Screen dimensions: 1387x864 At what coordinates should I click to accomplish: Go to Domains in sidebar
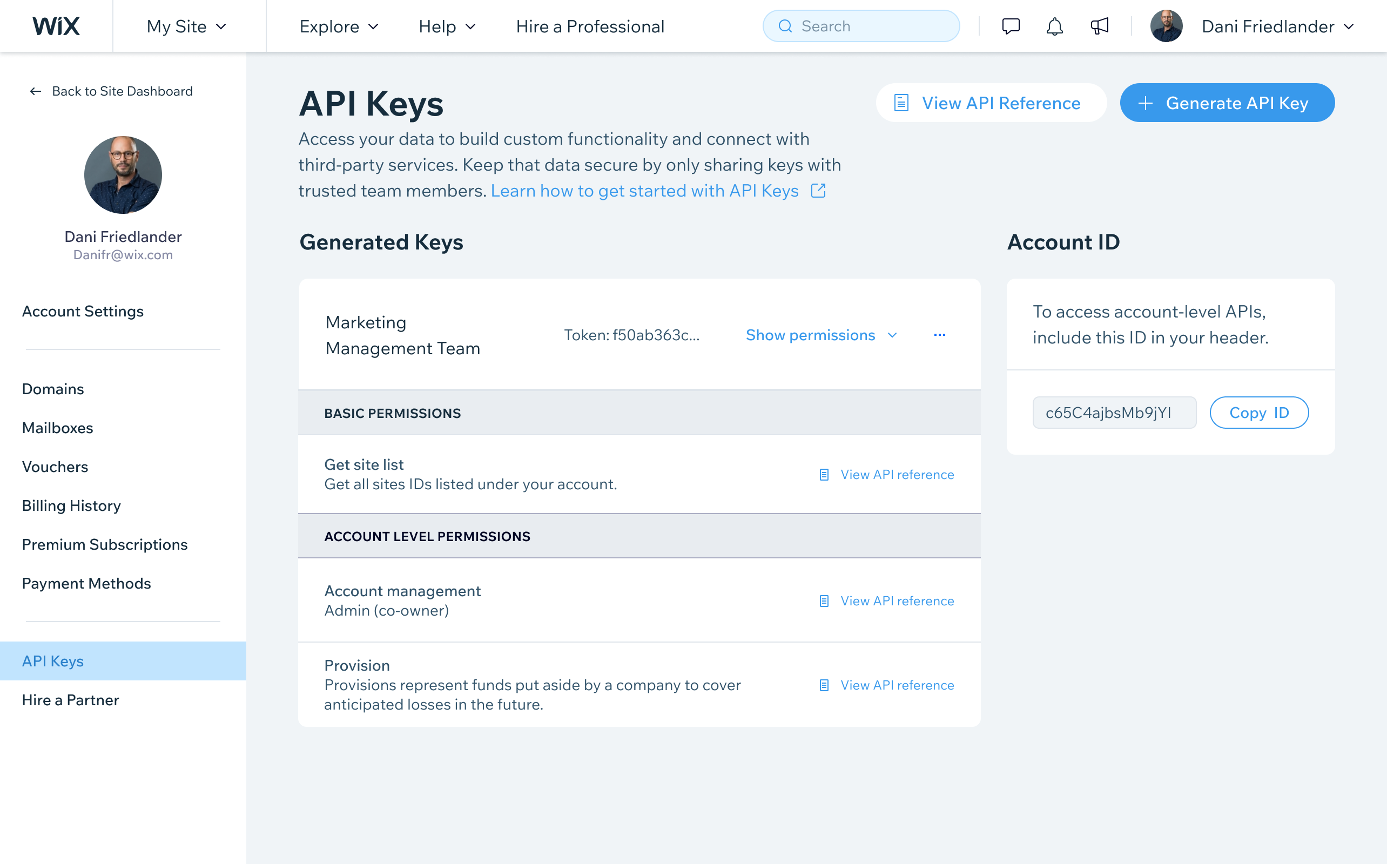(53, 389)
